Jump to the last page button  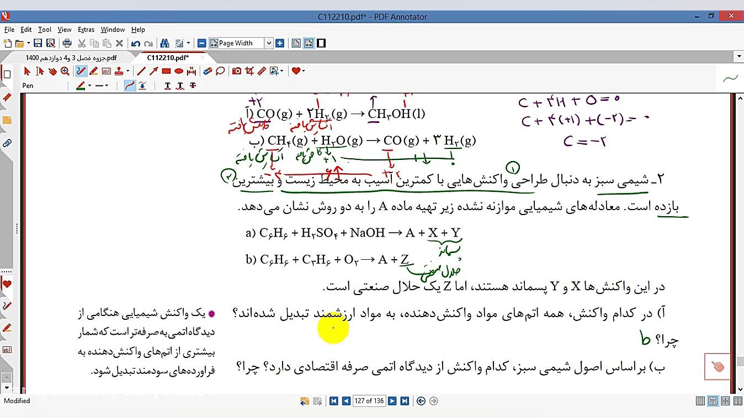click(x=405, y=401)
